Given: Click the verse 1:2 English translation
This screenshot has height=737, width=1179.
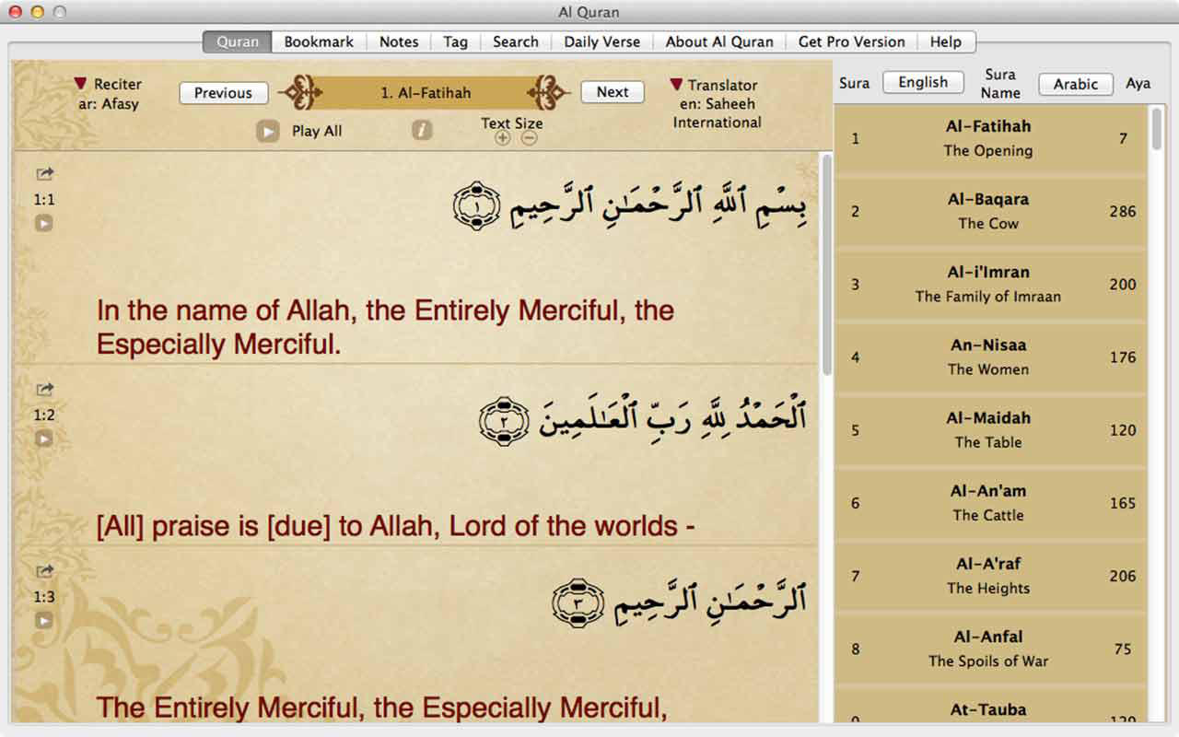Looking at the screenshot, I should point(395,526).
